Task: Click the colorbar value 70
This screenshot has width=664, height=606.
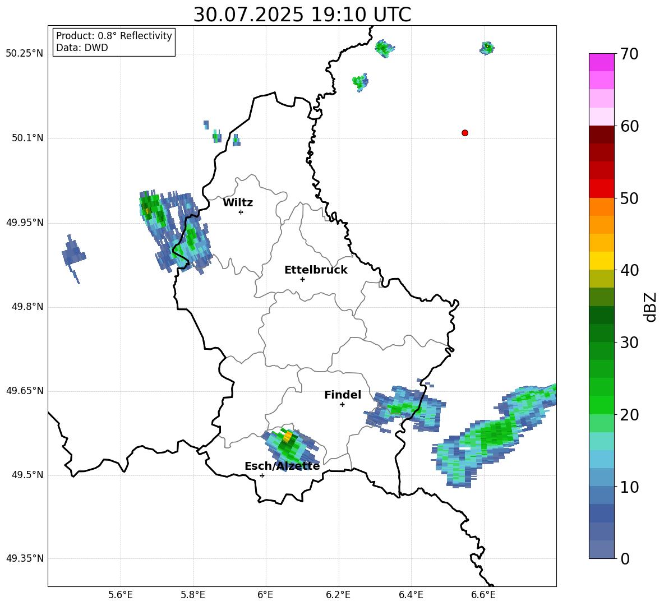Action: click(x=629, y=54)
